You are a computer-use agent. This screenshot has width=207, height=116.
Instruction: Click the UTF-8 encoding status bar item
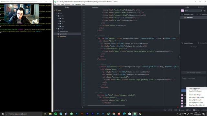coord(170,110)
